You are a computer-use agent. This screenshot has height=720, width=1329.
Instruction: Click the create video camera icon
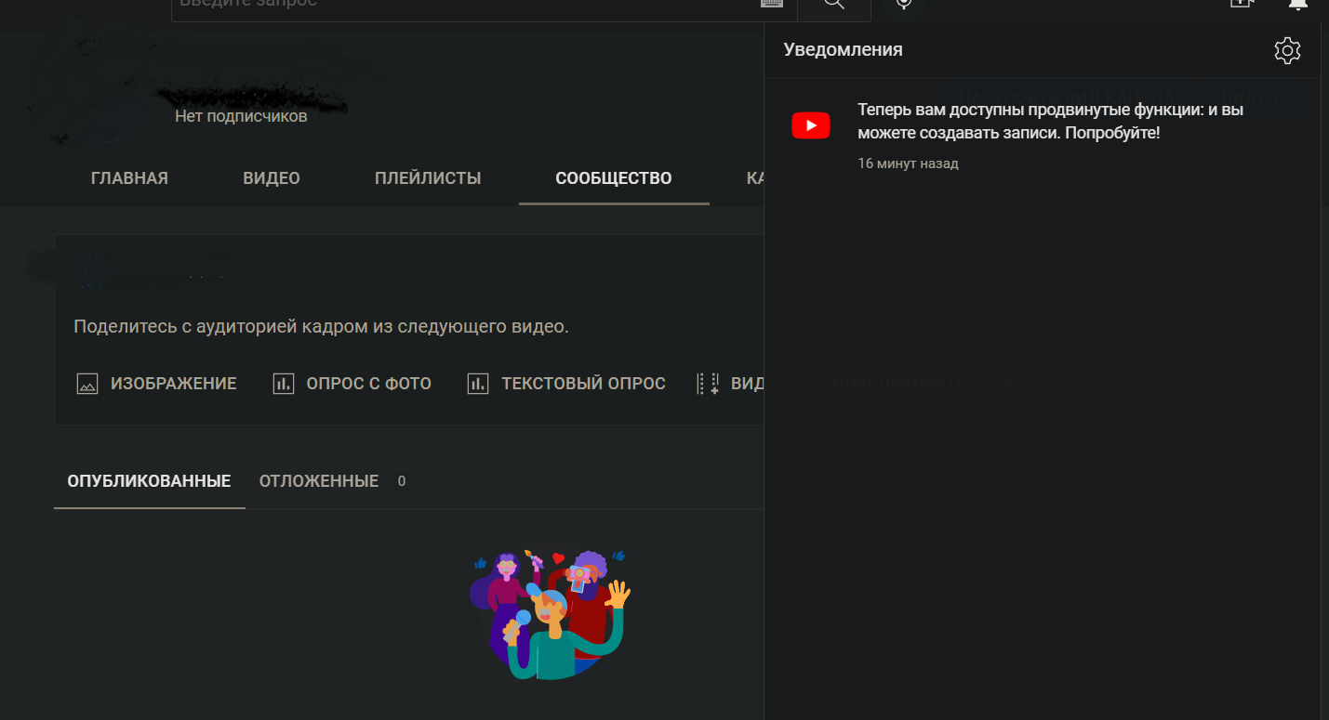click(1242, 4)
